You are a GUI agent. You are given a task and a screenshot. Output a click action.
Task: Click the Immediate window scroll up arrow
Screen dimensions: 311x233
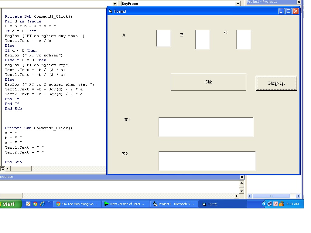pyautogui.click(x=241, y=183)
